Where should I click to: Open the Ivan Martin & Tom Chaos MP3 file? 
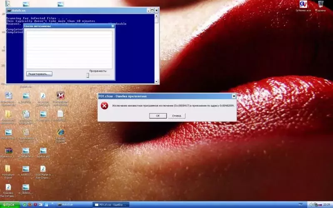[43, 169]
